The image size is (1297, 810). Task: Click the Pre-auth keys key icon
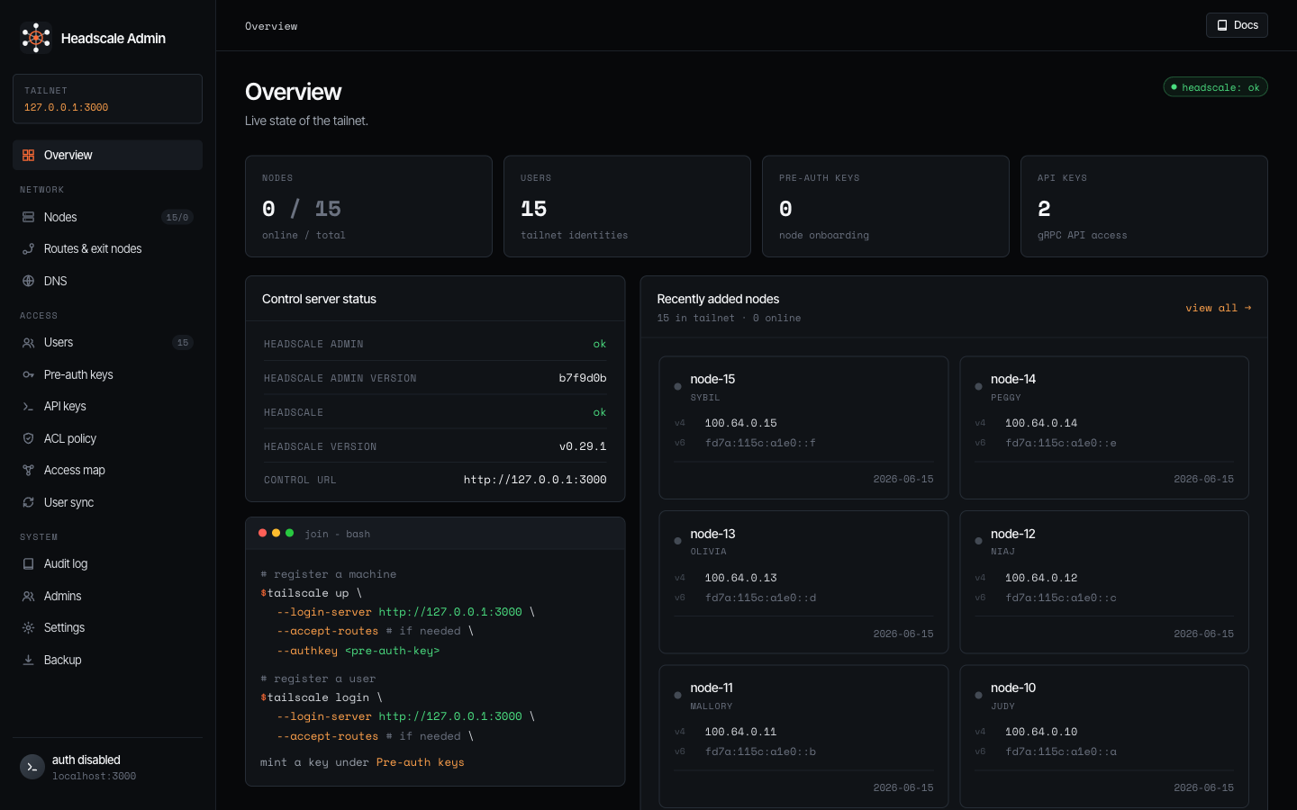[x=28, y=374]
